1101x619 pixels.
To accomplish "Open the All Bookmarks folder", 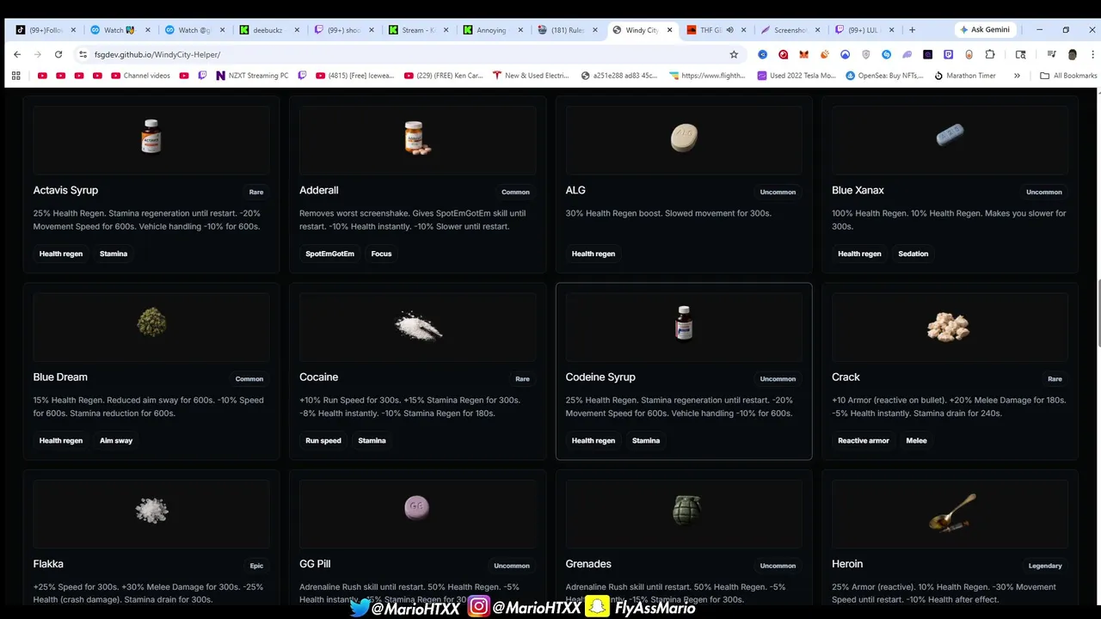I will pyautogui.click(x=1068, y=76).
